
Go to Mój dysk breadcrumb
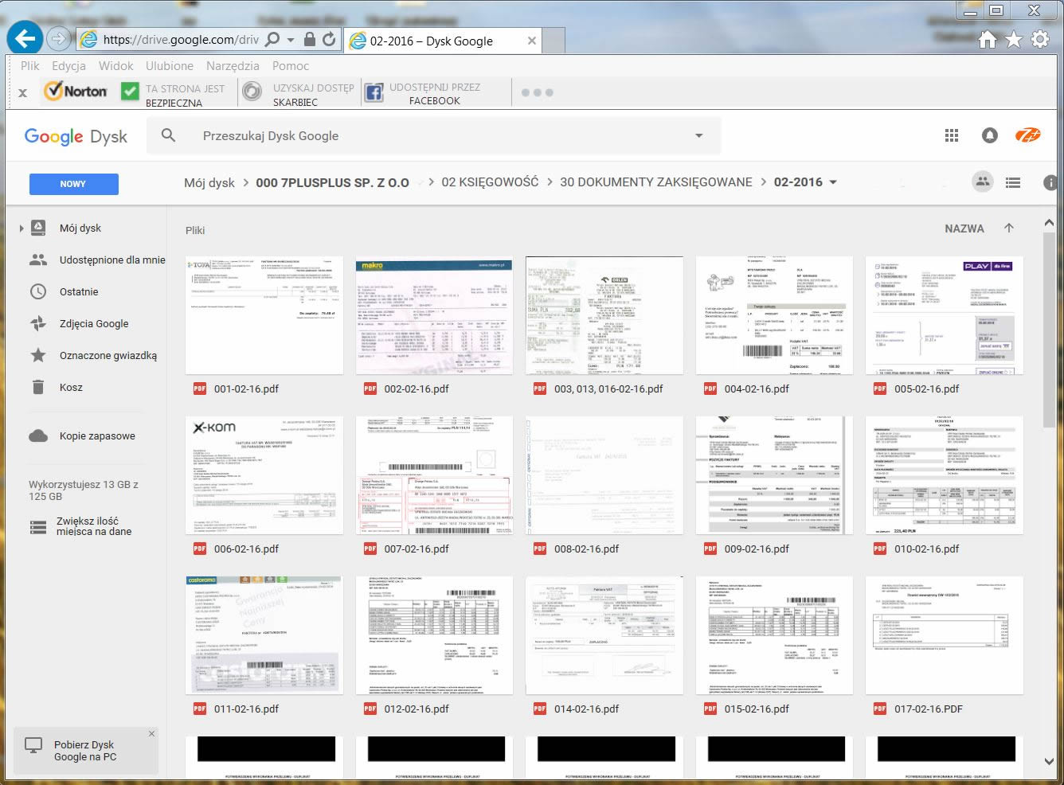(x=209, y=182)
